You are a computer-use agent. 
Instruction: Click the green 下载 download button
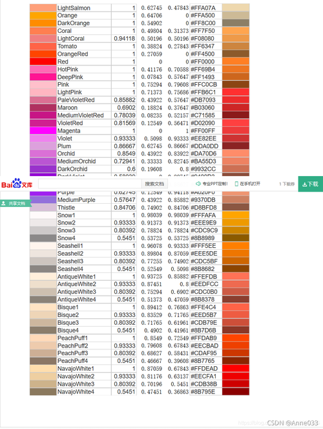point(311,184)
